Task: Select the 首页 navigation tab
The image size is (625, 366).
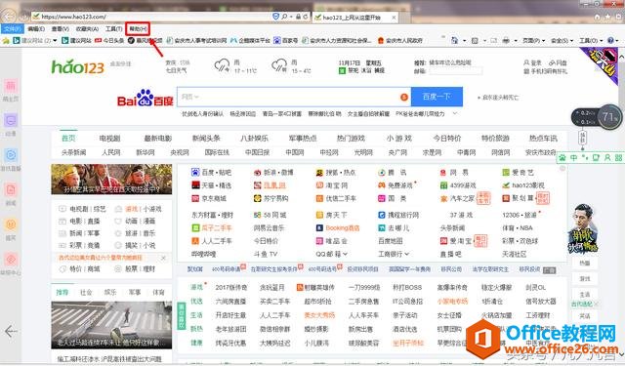Action: click(x=68, y=139)
